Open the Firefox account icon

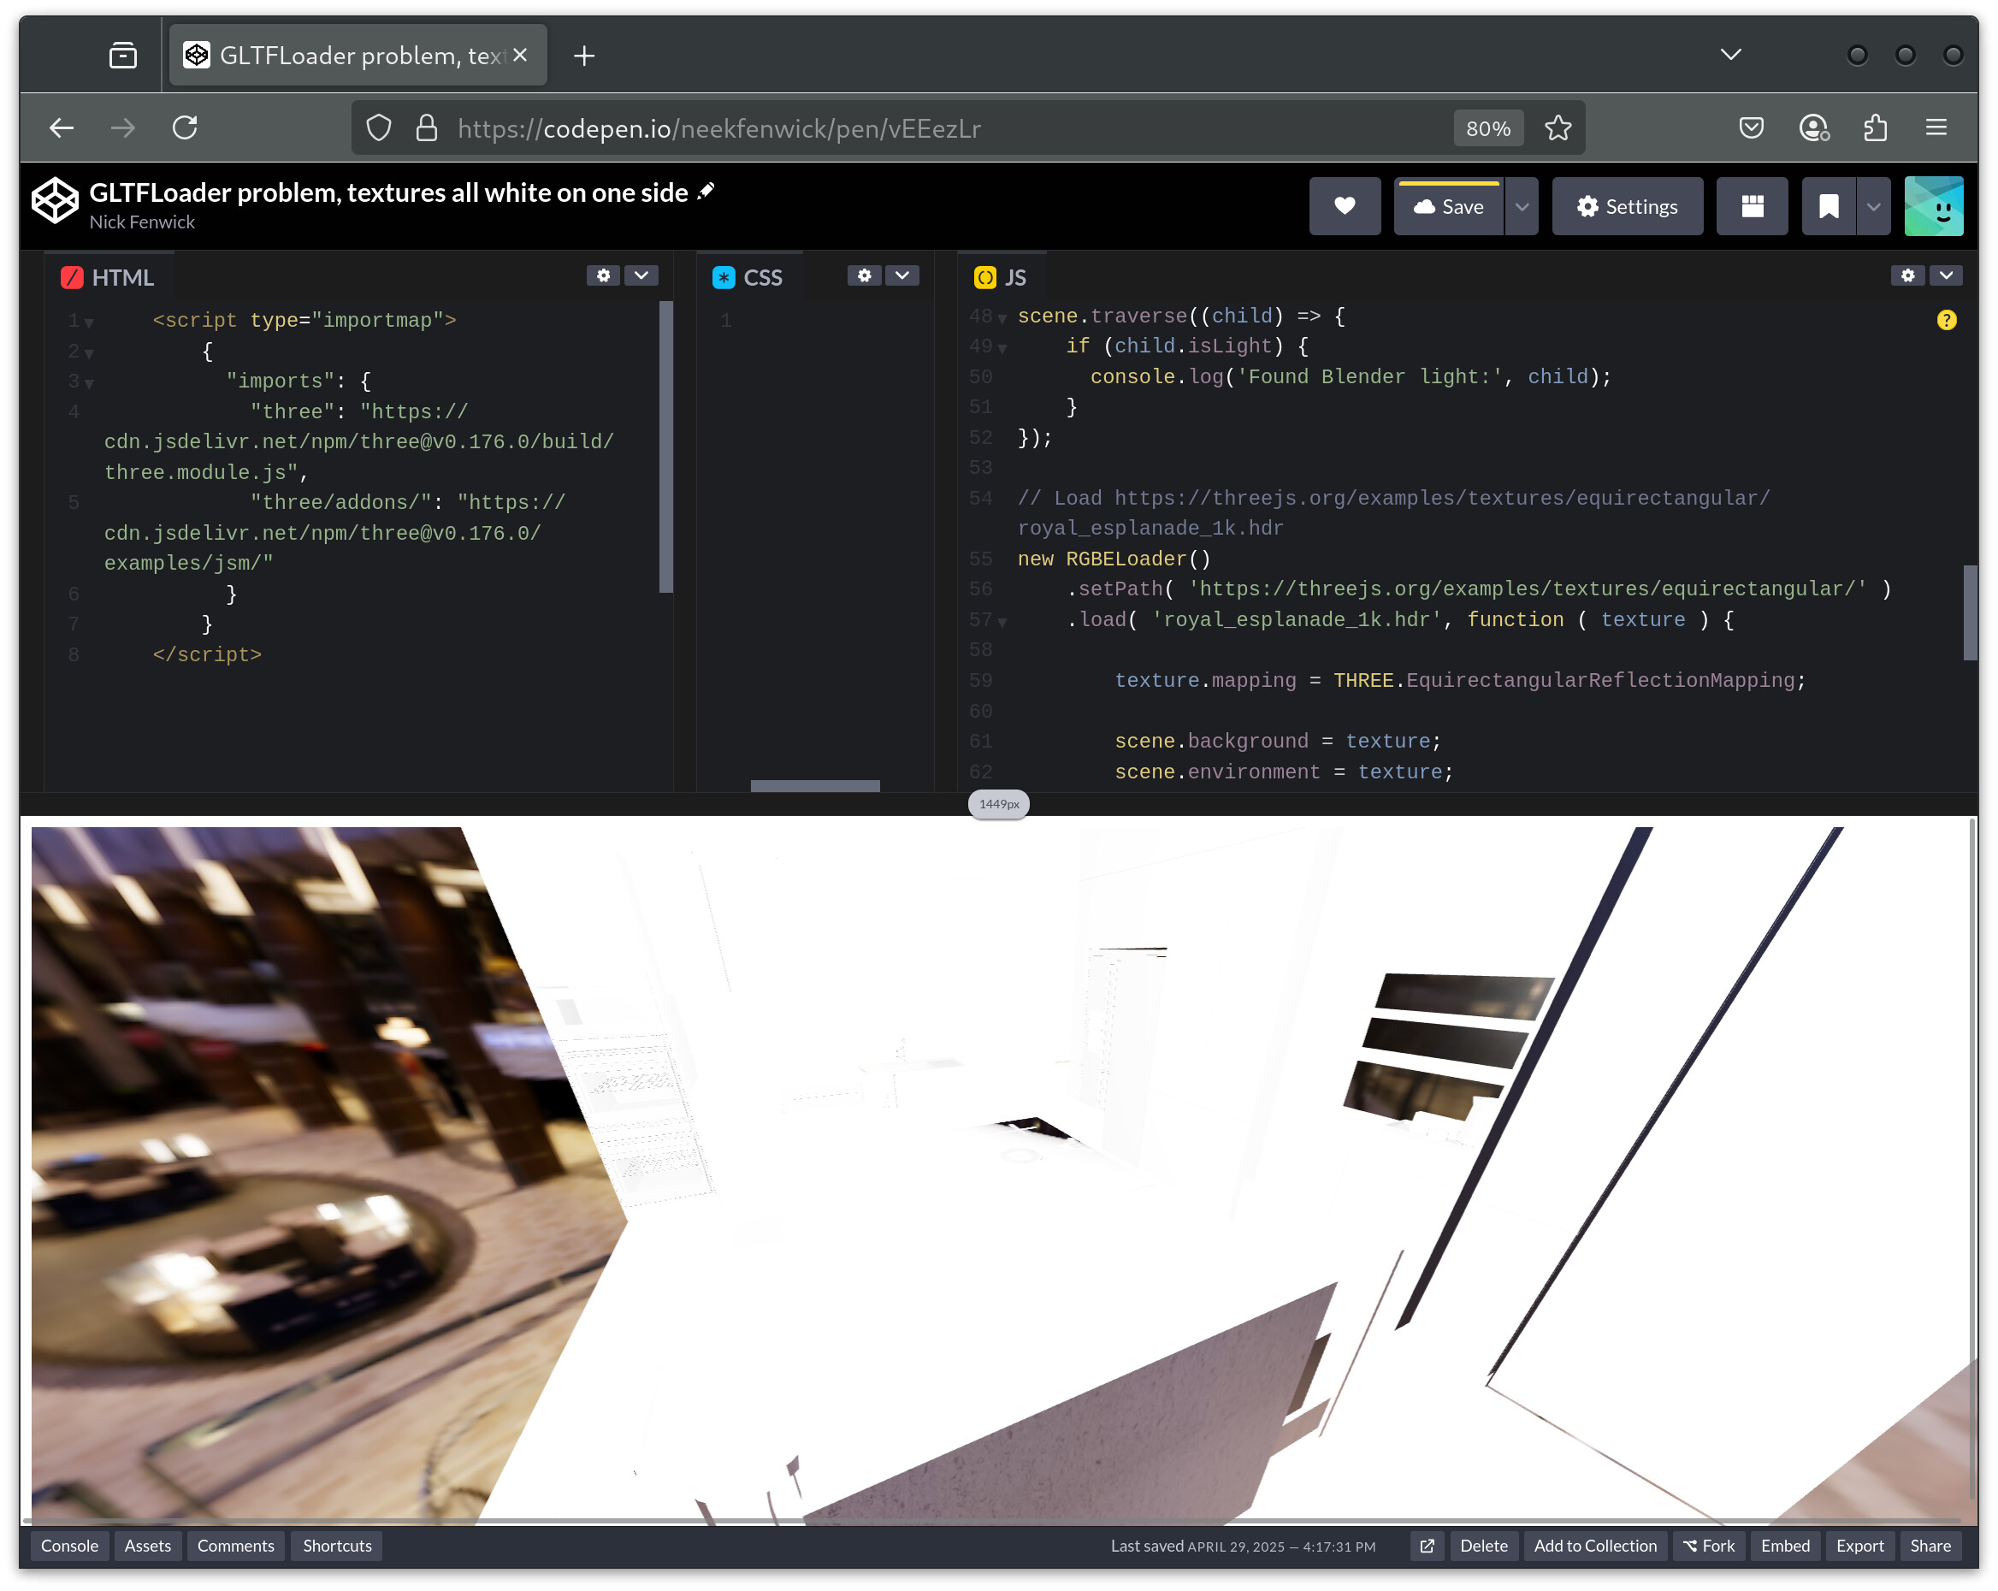[1813, 127]
